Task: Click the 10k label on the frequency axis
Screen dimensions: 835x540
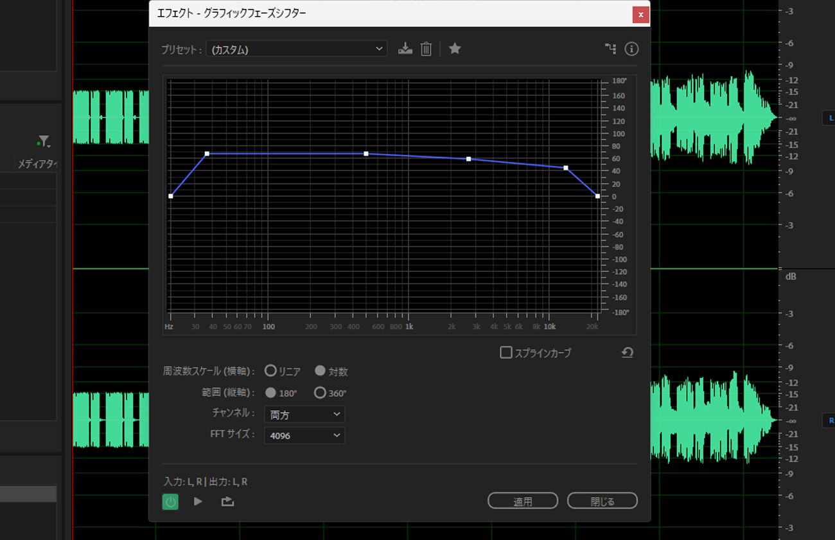Action: 550,327
